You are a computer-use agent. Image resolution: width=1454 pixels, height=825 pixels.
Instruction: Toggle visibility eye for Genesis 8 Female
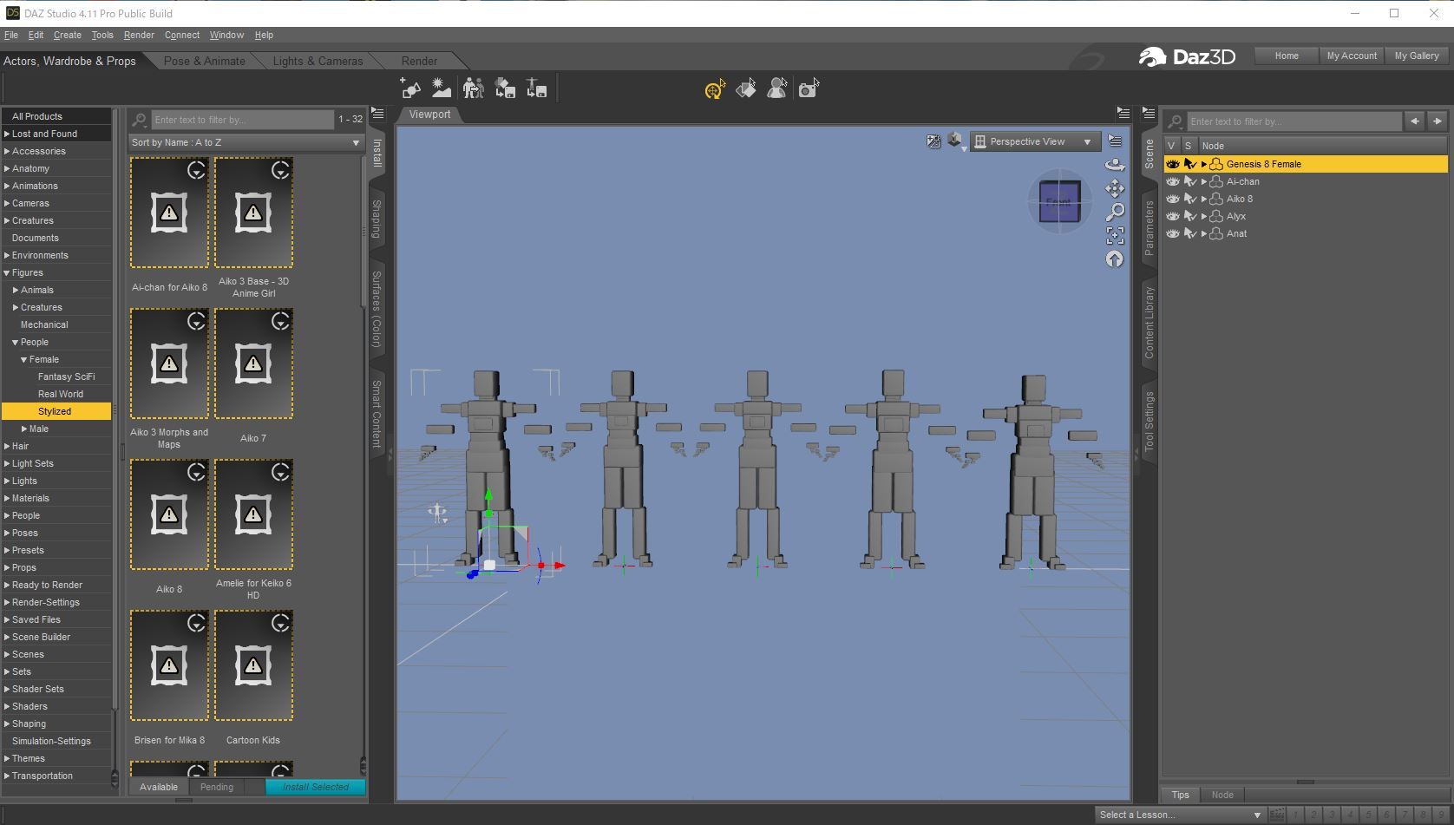(1172, 164)
